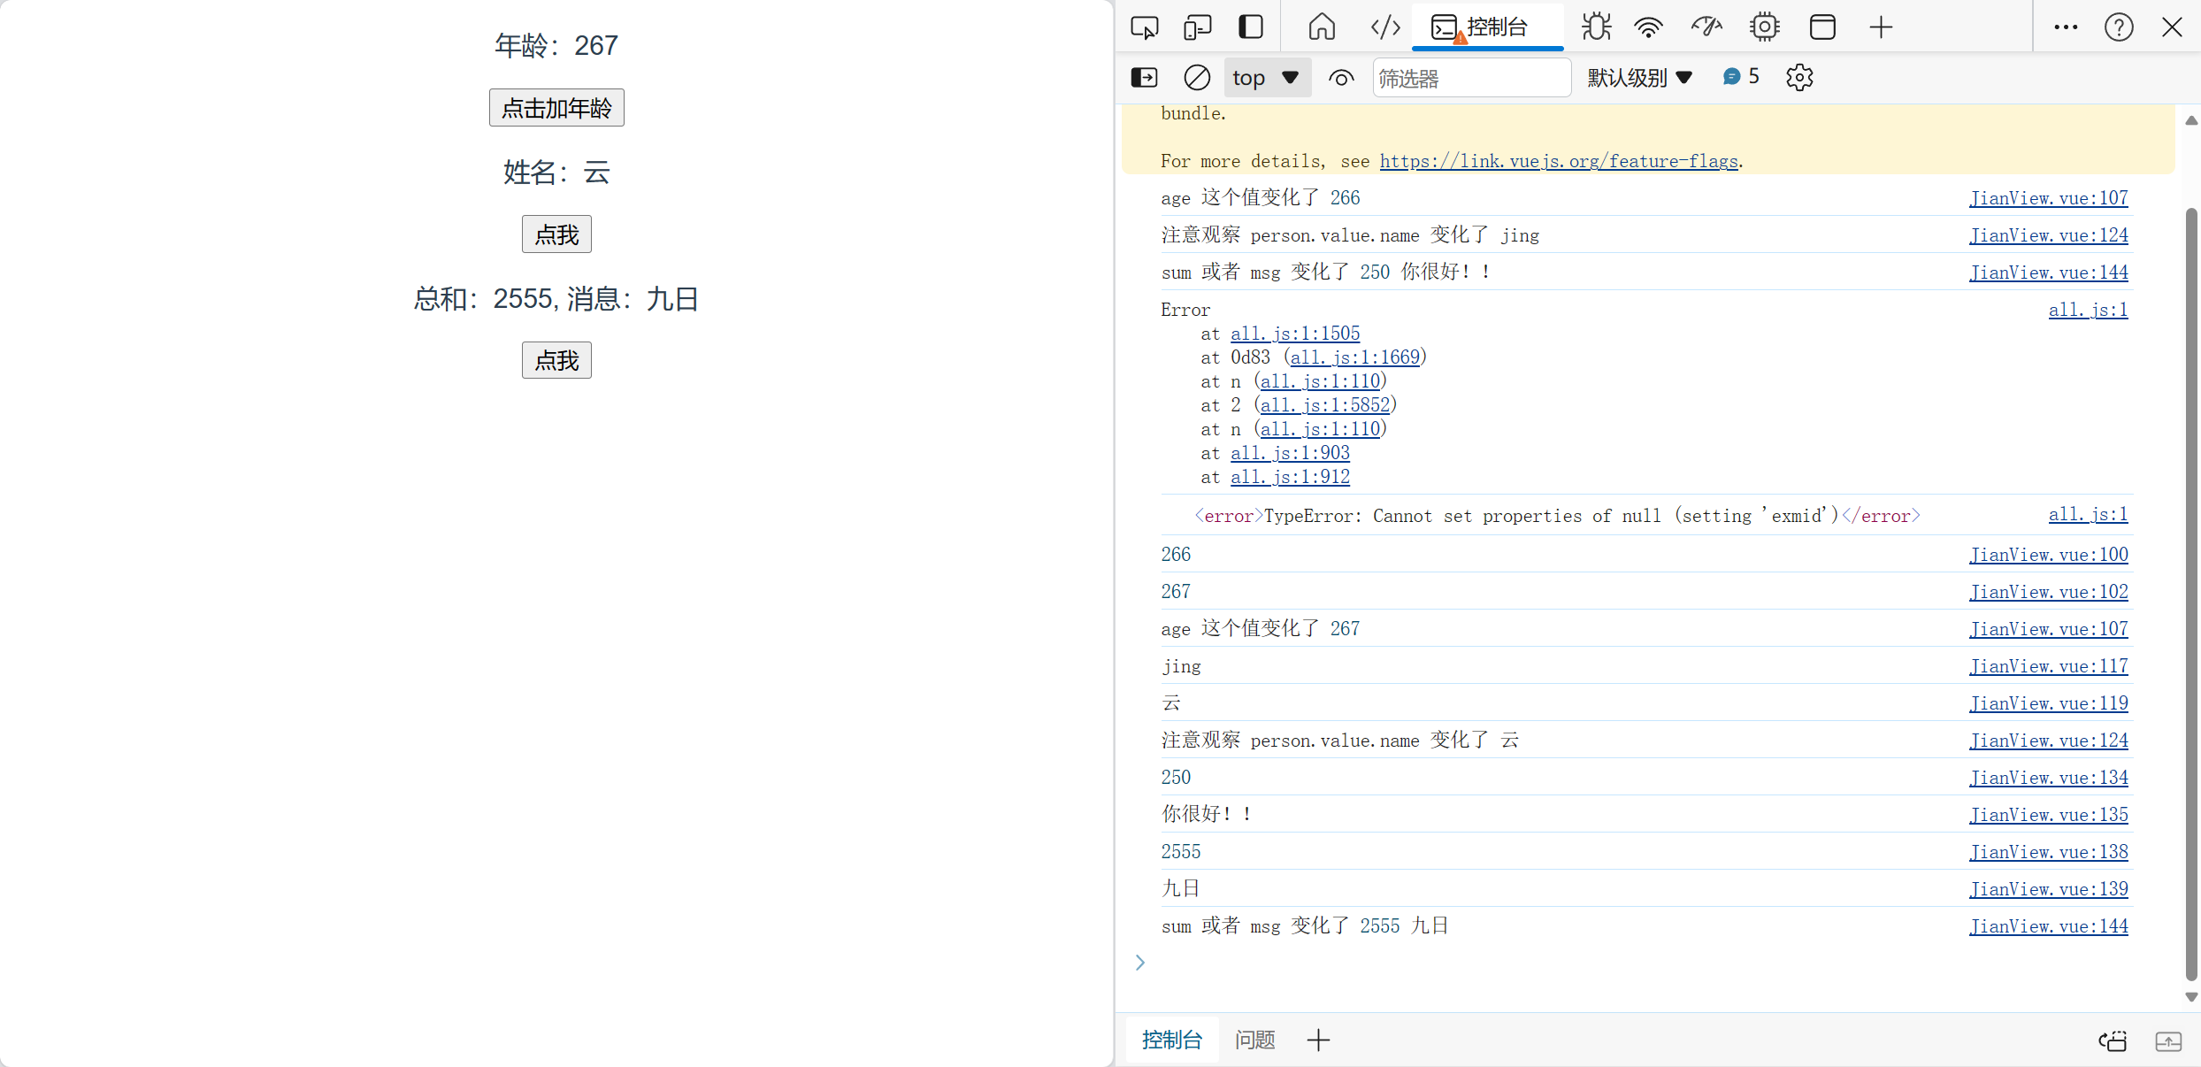Screen dimensions: 2201x1067
Task: Open the 默认级别 log level dropdown
Action: [x=1639, y=78]
